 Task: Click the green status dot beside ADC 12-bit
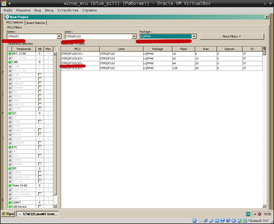click(10, 53)
